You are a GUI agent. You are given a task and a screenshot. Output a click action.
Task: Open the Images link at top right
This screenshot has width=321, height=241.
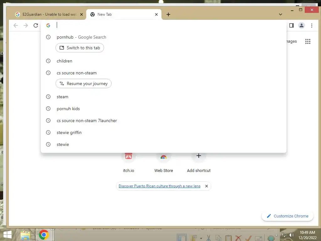(291, 41)
